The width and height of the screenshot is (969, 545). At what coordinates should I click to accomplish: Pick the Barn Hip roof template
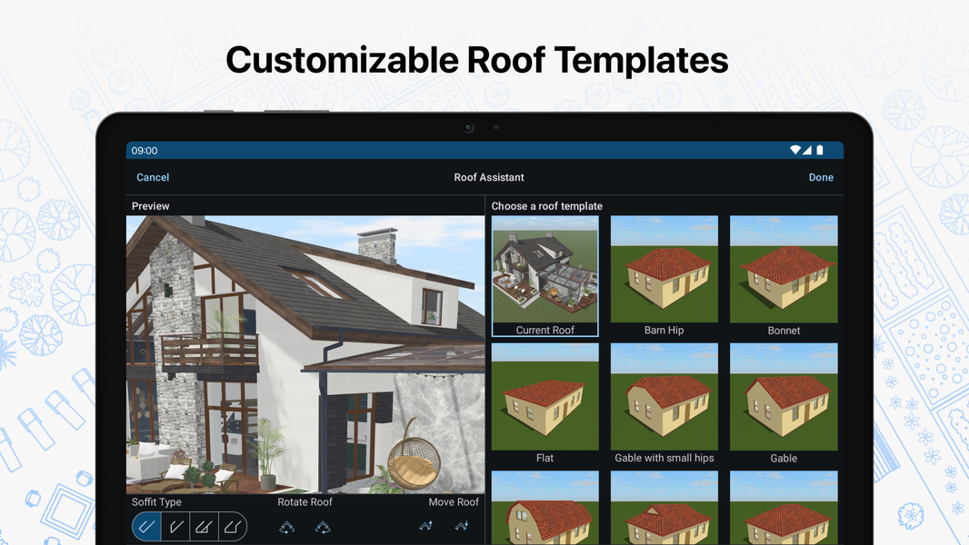[664, 276]
